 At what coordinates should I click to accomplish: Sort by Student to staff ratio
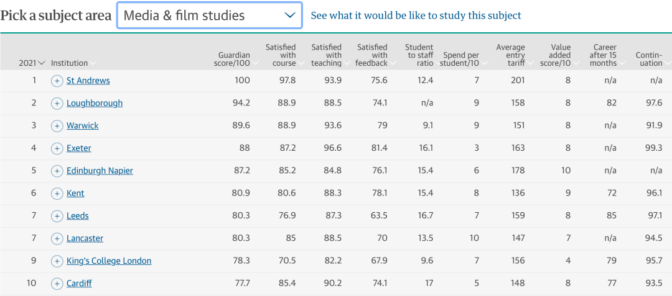tap(419, 55)
